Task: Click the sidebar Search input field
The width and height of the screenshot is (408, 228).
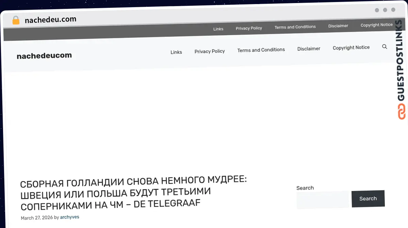Action: (323, 200)
